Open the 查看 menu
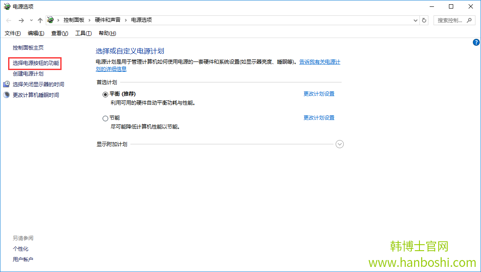 click(x=59, y=33)
